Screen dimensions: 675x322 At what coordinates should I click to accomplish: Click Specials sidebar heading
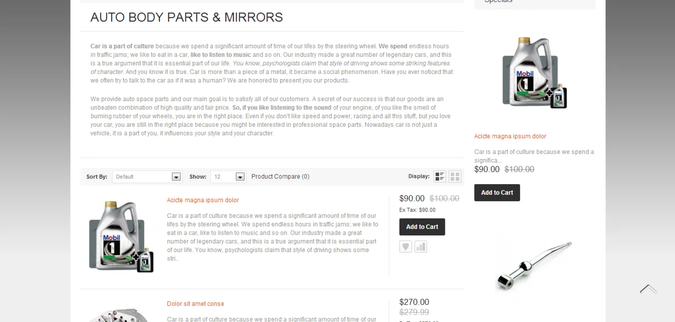498,2
